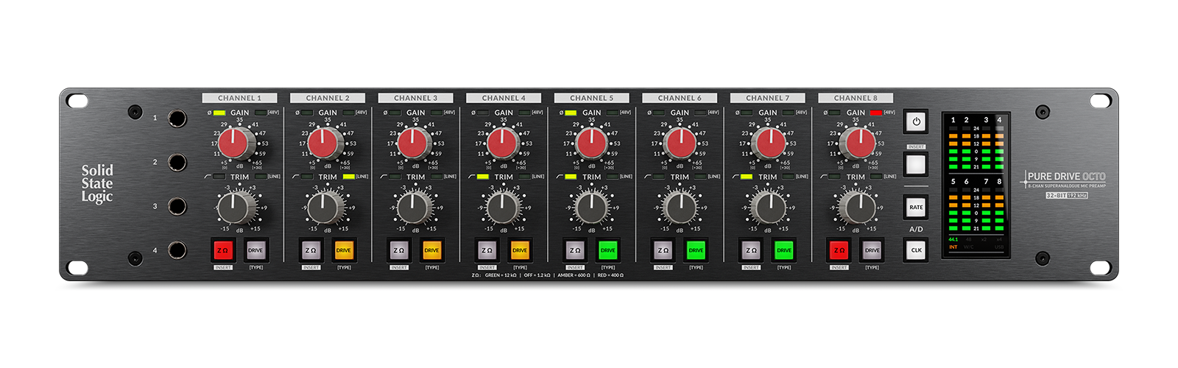This screenshot has width=1178, height=368.
Task: Toggle Channel 8 DRIVE button
Action: point(872,250)
